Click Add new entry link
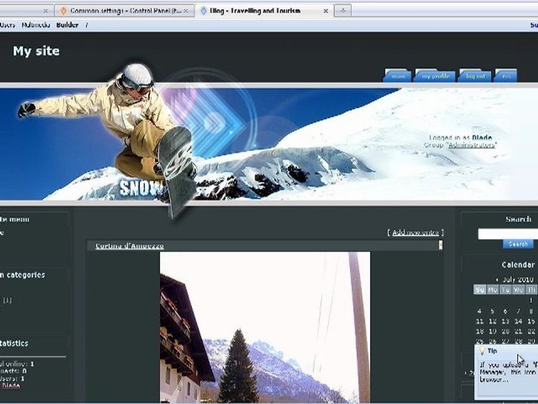This screenshot has width=538, height=404. 415,232
